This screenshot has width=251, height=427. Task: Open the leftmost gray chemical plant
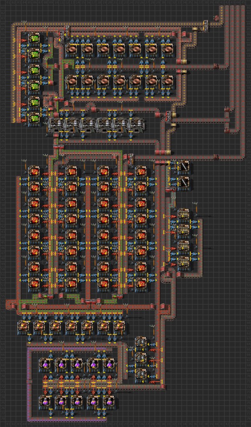click(x=56, y=125)
